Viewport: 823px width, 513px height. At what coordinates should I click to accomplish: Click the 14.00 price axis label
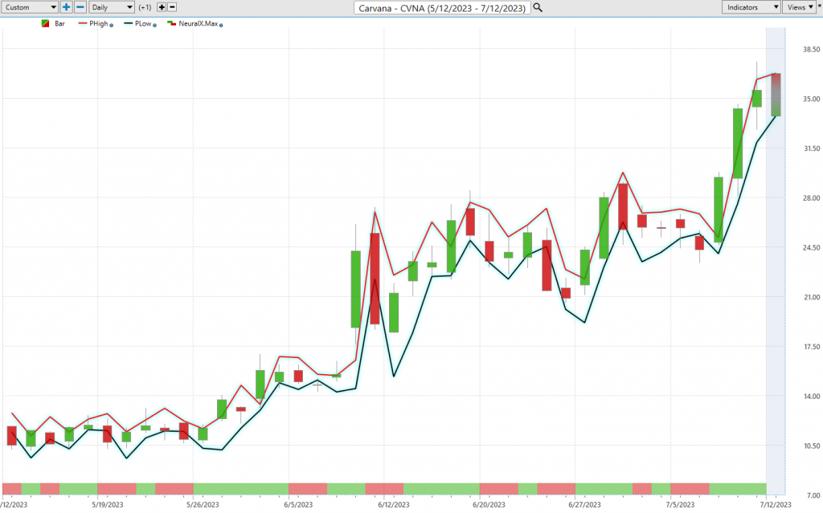click(811, 397)
